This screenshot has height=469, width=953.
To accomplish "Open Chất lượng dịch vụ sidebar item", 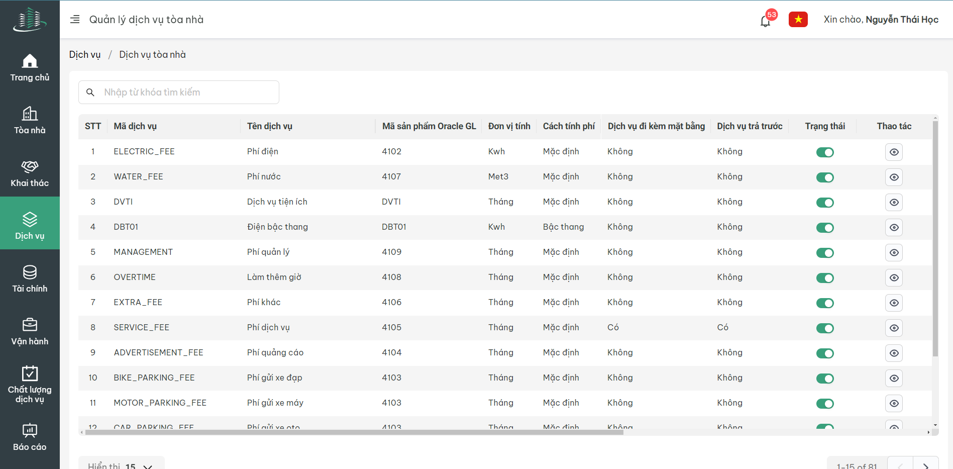I will (x=30, y=384).
